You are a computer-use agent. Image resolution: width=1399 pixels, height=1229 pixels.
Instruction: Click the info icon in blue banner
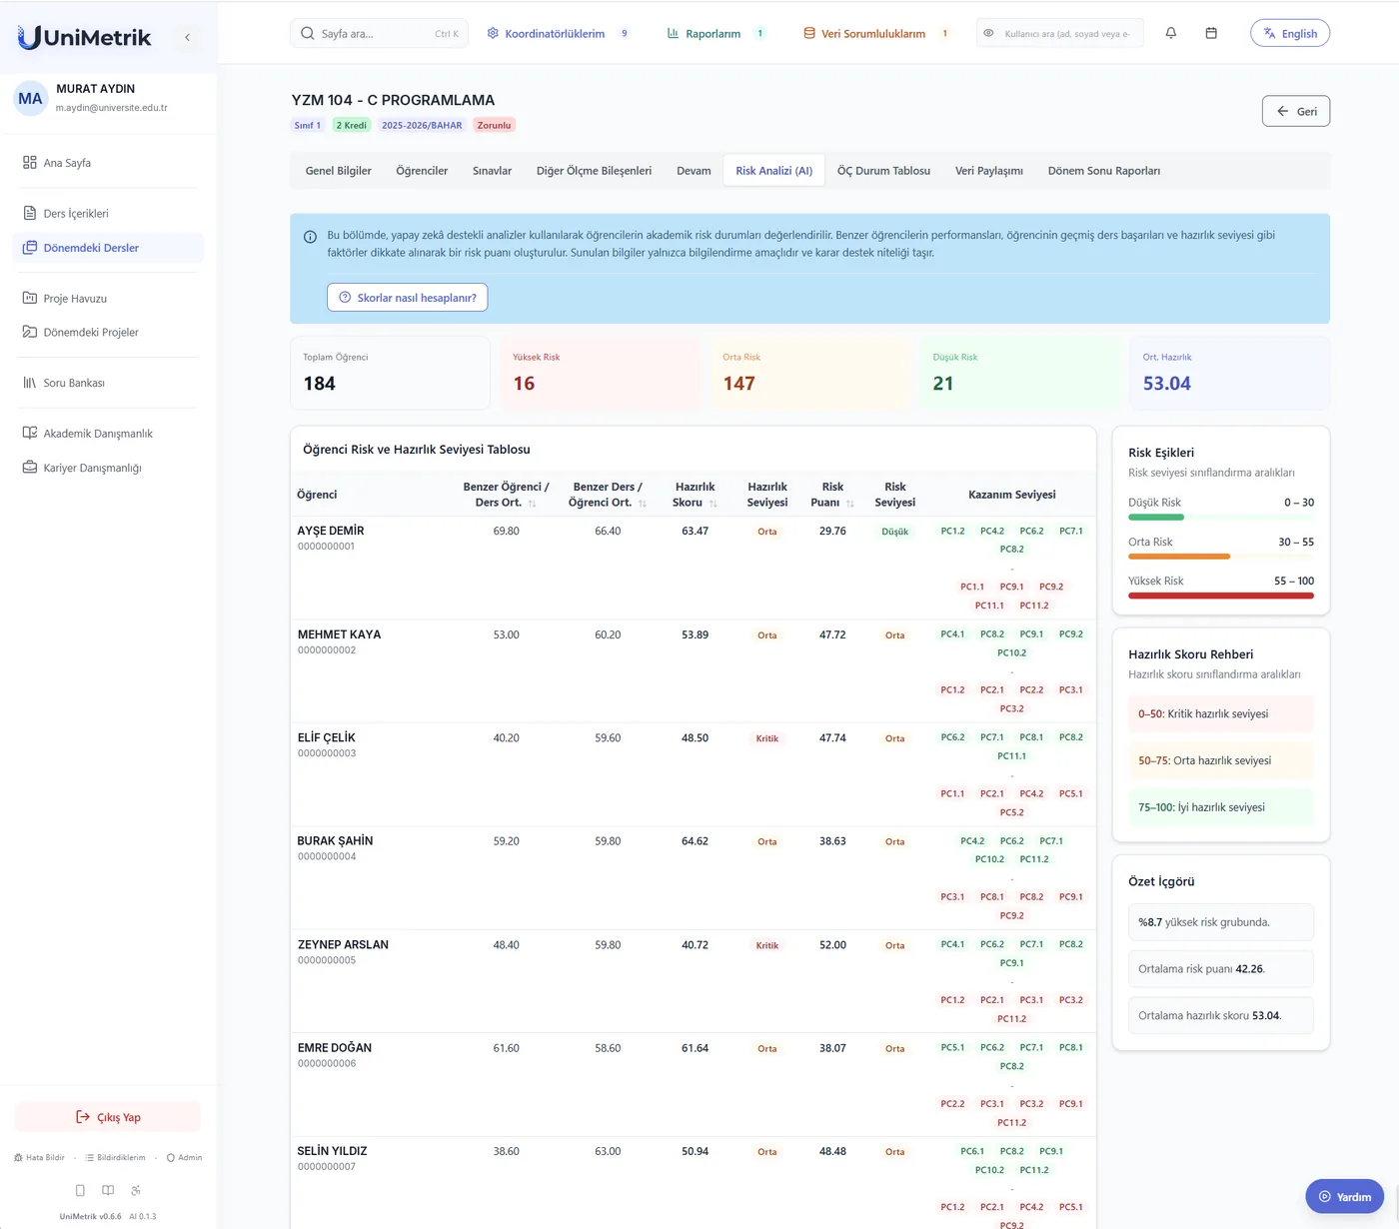pyautogui.click(x=310, y=237)
